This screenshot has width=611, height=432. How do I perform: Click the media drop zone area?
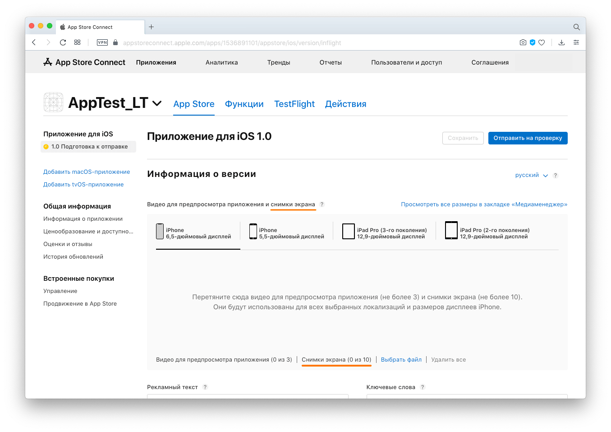tap(357, 302)
